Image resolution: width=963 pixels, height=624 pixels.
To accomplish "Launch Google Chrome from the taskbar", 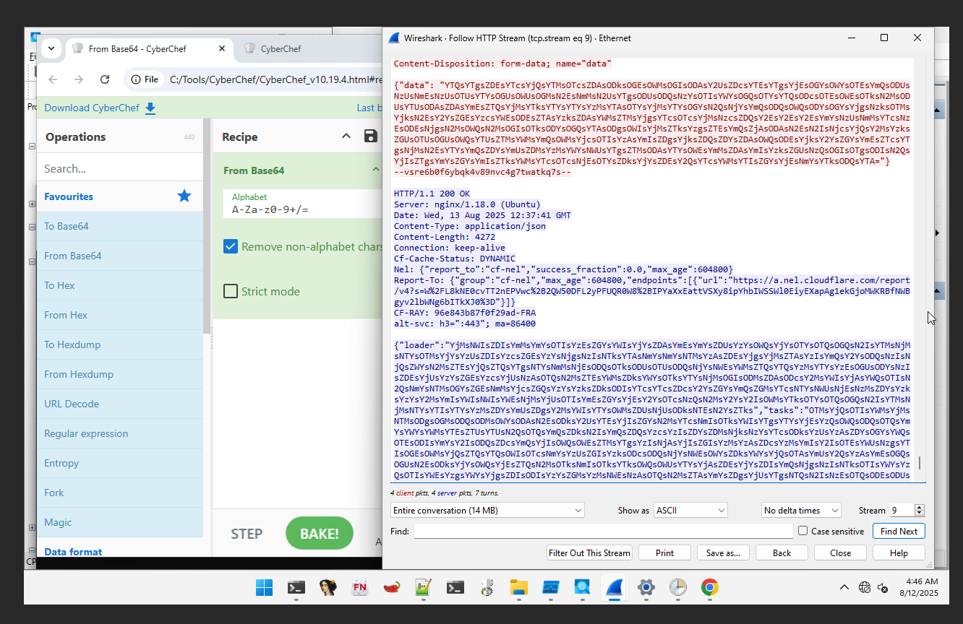I will pos(709,587).
